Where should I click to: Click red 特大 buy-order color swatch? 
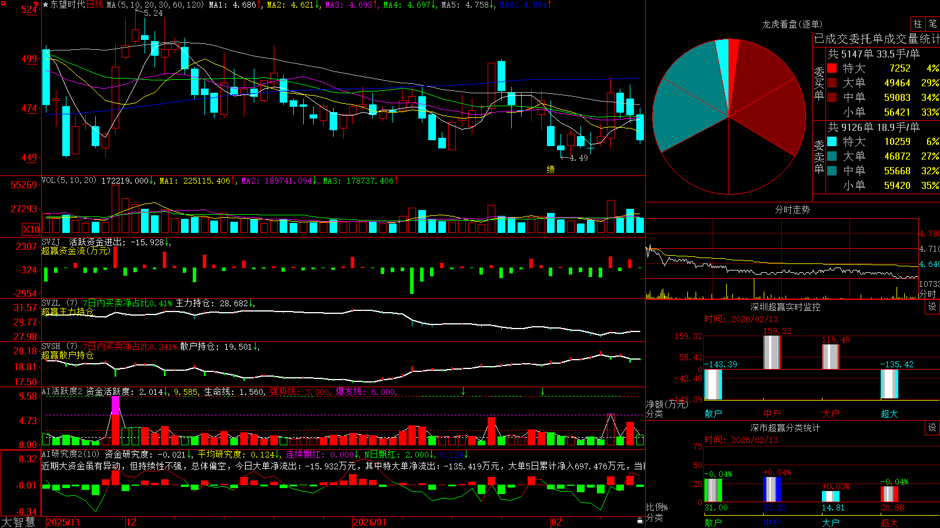[x=832, y=69]
